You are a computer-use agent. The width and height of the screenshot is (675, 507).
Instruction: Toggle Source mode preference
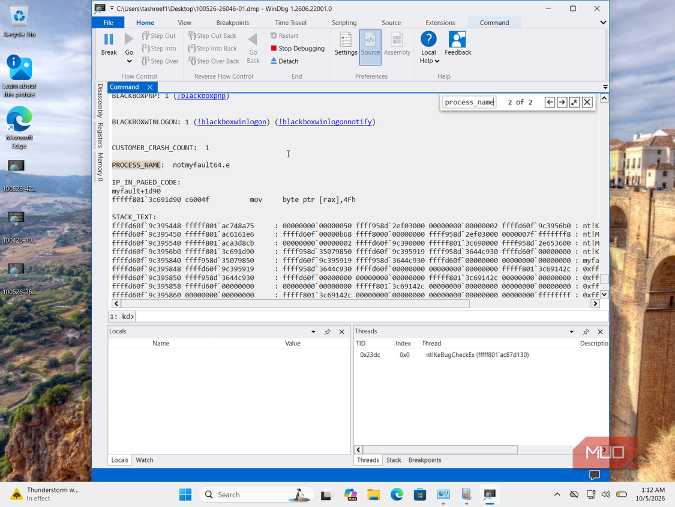(x=370, y=47)
